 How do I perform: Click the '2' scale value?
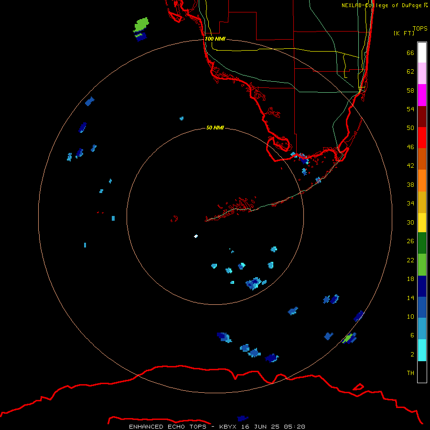point(412,355)
